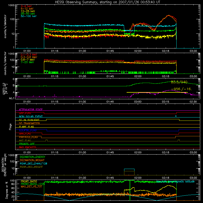This screenshot has width=203, height=203.
Task: Click the 'B3.5/940' flare class annotation
Action: click(179, 82)
